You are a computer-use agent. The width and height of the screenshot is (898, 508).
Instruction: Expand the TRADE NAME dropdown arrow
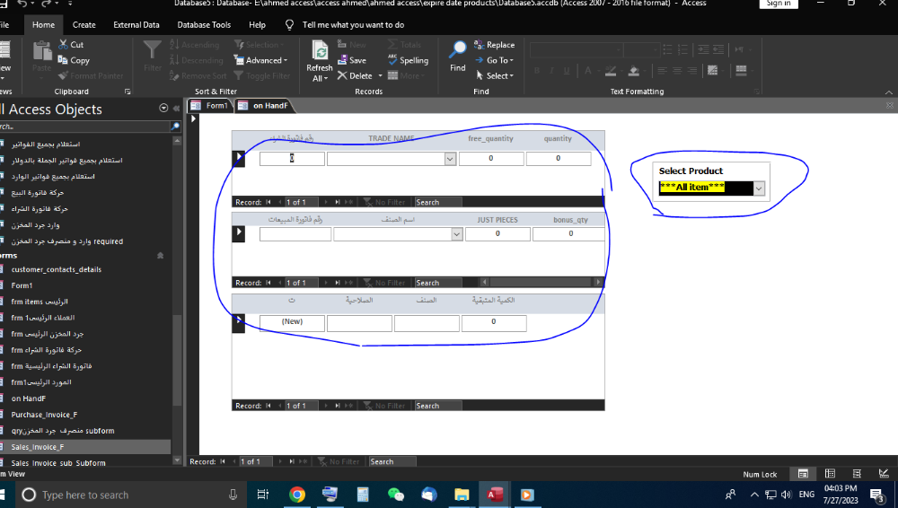point(450,159)
